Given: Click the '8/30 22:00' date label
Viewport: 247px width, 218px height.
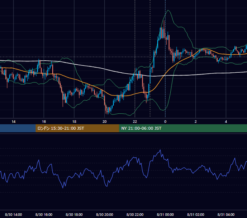Looking at the screenshot, I should click(x=135, y=214).
